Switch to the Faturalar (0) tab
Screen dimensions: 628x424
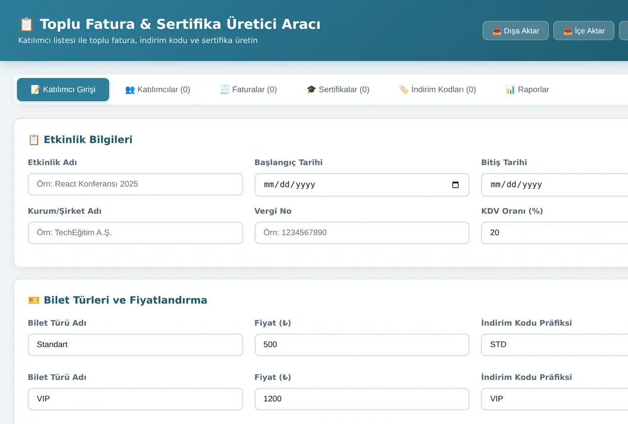tap(249, 89)
